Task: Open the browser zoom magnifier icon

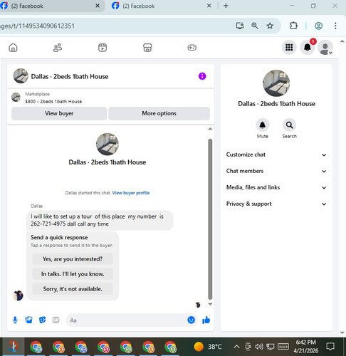Action: click(x=255, y=26)
